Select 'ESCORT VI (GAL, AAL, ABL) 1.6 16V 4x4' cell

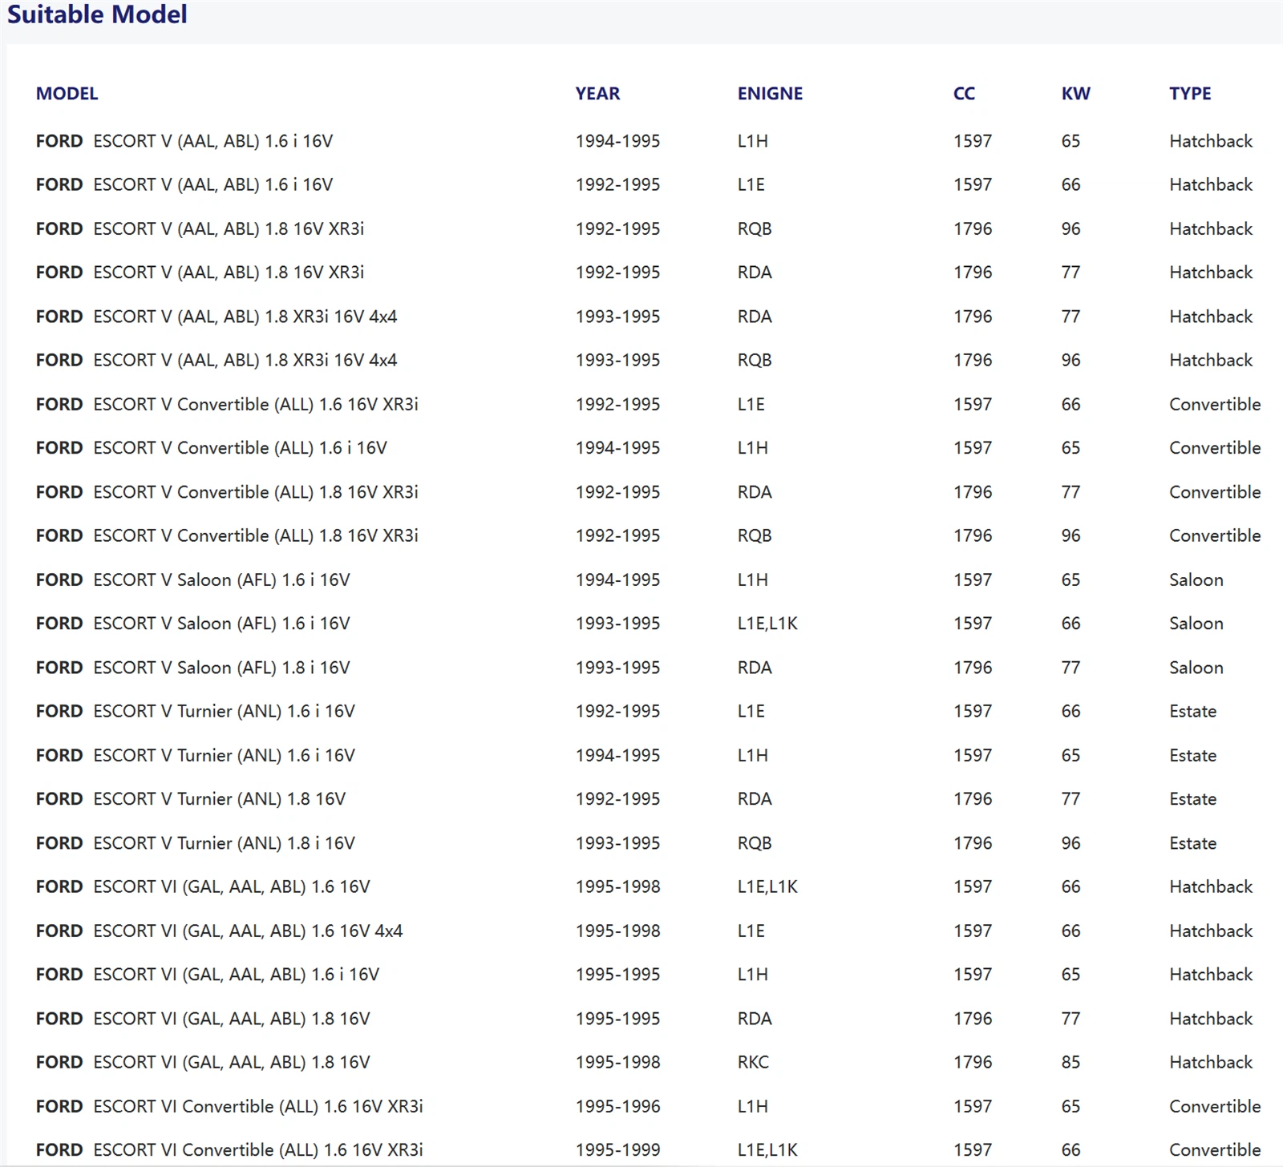[x=248, y=931]
